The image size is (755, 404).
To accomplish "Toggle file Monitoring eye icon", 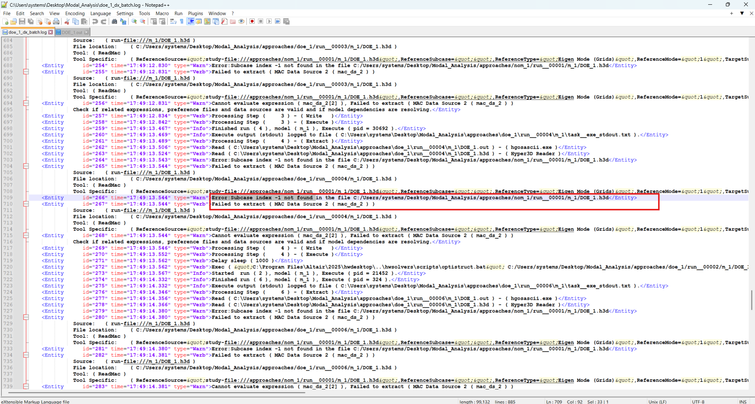I will (x=241, y=22).
